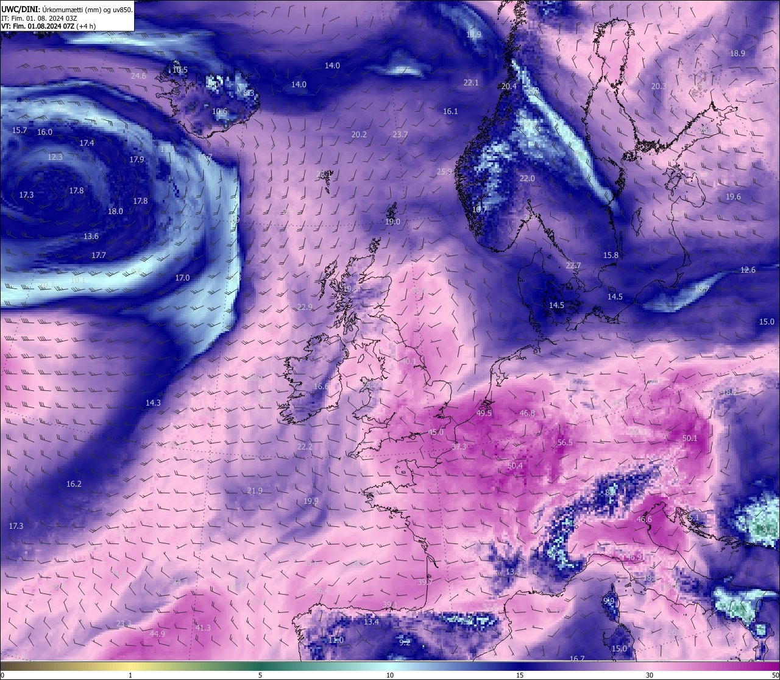Click the 24.6 value west of Iceland
This screenshot has width=780, height=680.
(x=138, y=76)
